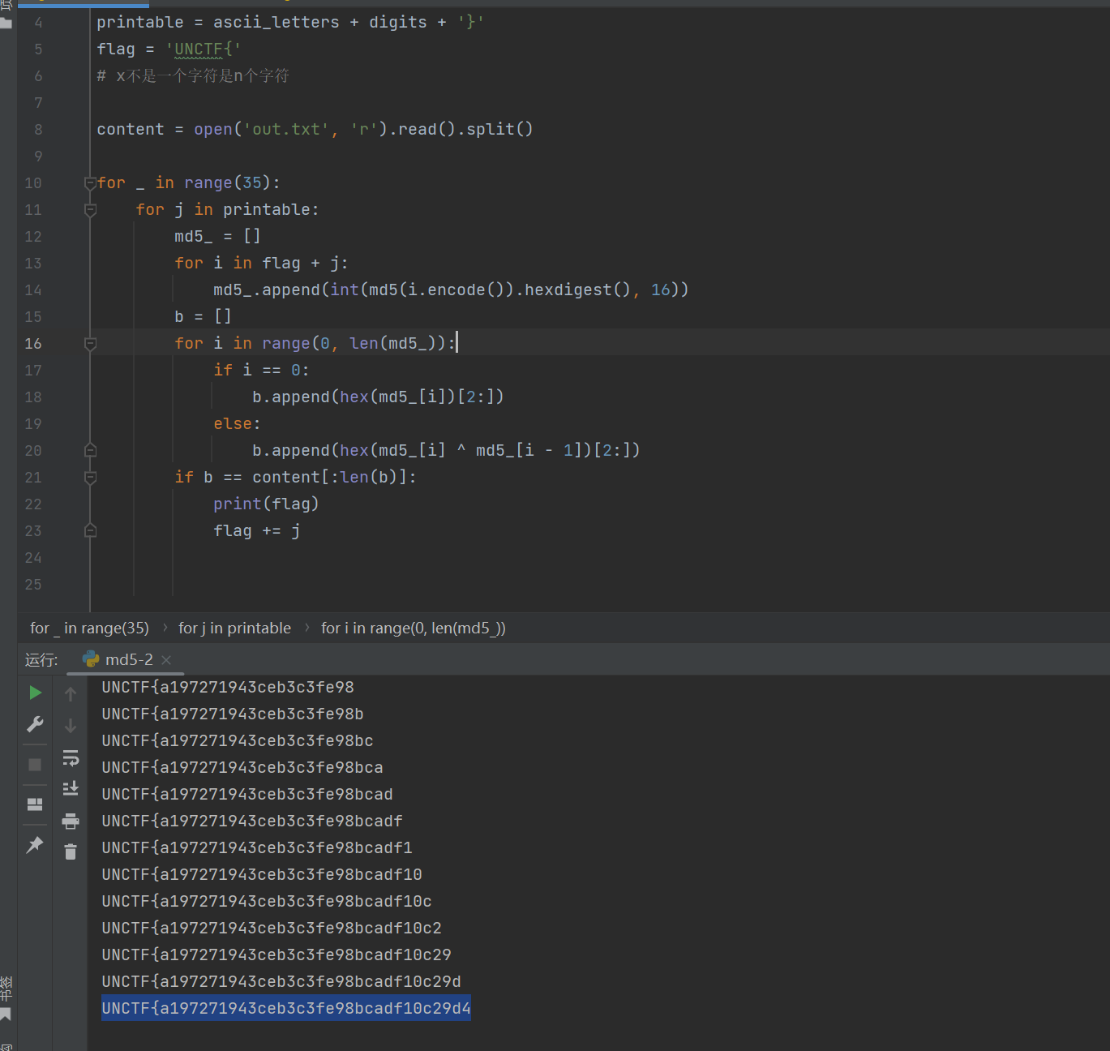Click the '运行:' label of the run panel
Image resolution: width=1110 pixels, height=1051 pixels.
coord(41,659)
